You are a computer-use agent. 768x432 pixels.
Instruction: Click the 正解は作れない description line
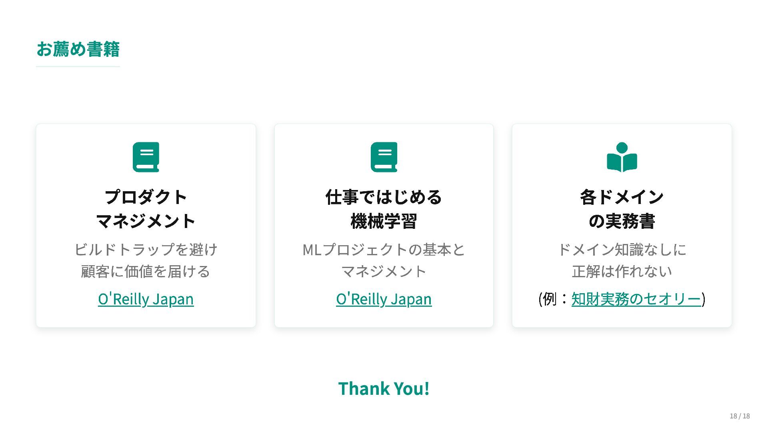[x=622, y=271]
